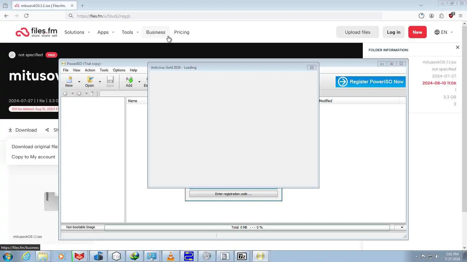Click the PowerISO disc icon on taskbar
467x262 pixels.
(x=260, y=256)
